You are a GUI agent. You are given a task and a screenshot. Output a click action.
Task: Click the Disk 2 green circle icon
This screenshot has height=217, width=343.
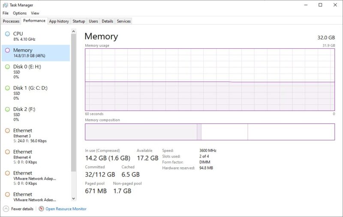7,109
